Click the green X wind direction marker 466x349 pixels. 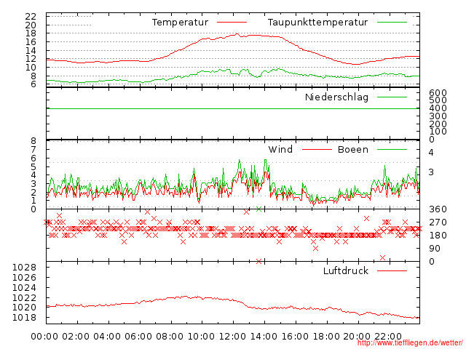point(259,209)
